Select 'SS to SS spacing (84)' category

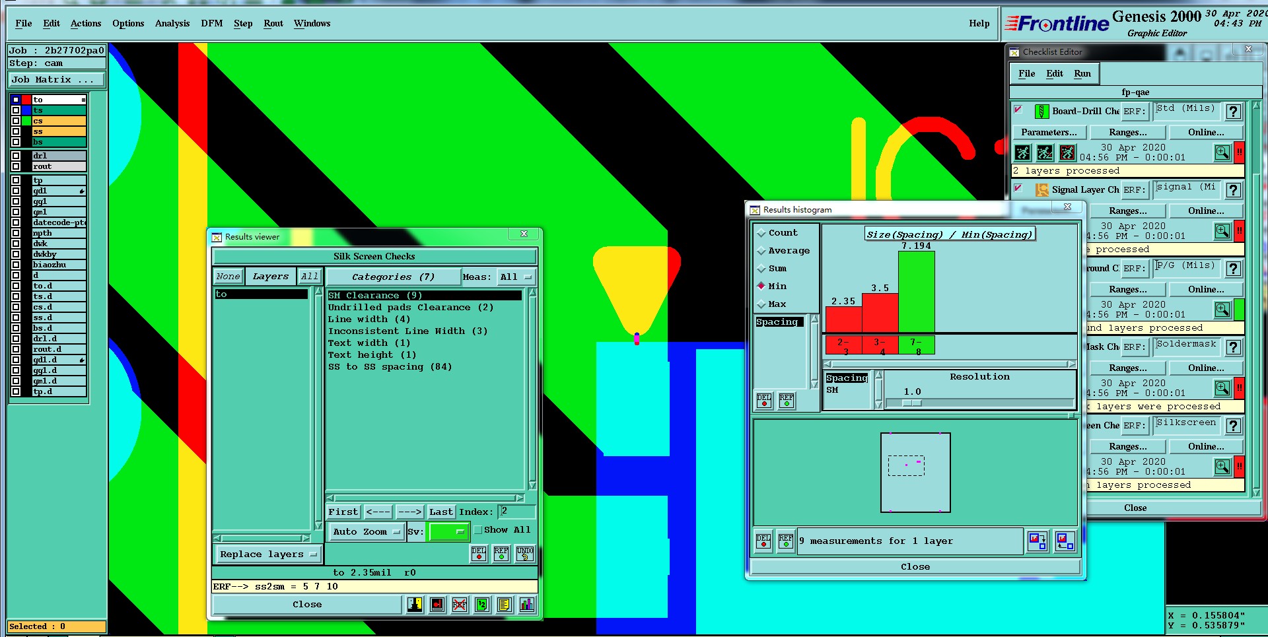[x=390, y=367]
